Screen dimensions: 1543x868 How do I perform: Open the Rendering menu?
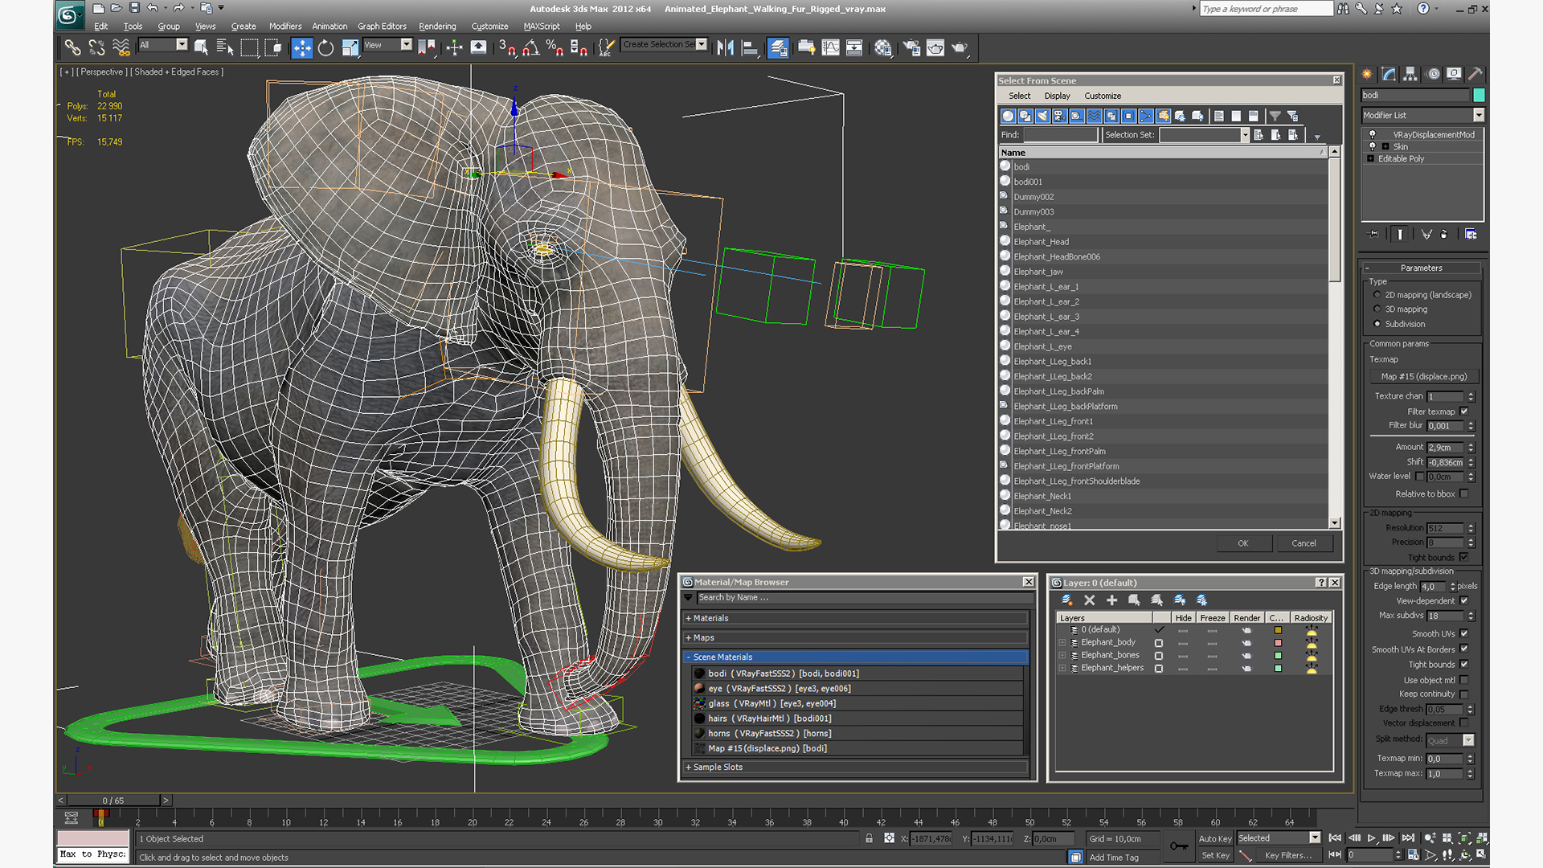pos(437,27)
